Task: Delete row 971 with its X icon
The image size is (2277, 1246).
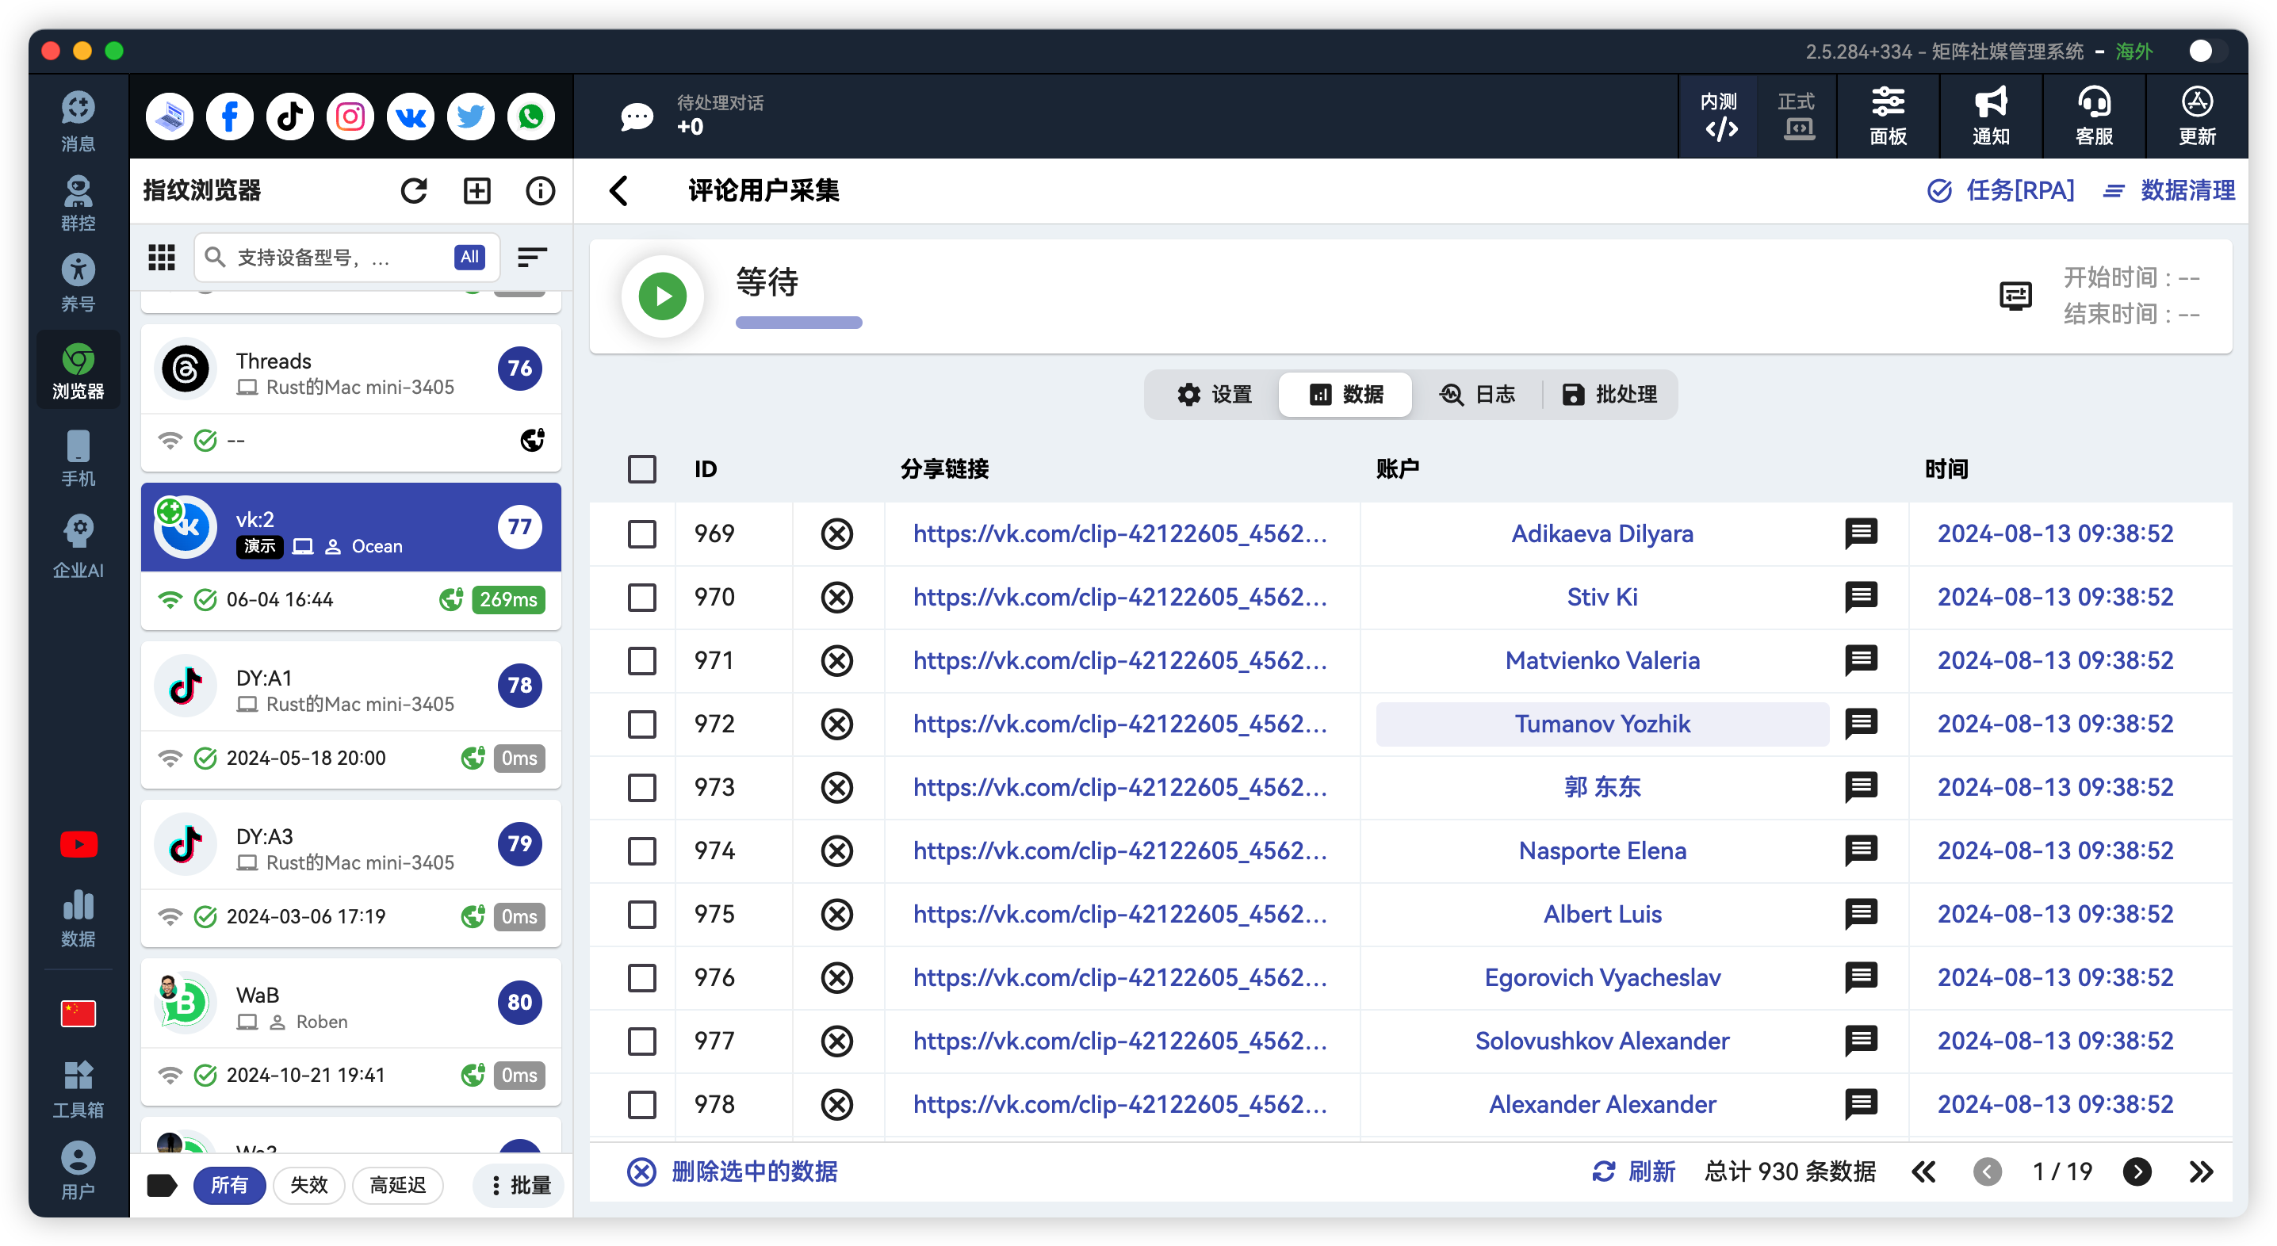Action: tap(836, 661)
